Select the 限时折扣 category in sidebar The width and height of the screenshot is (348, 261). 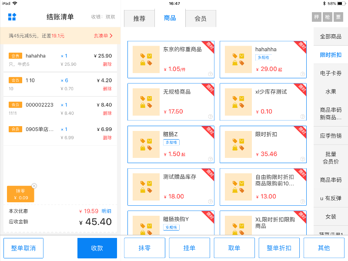331,55
